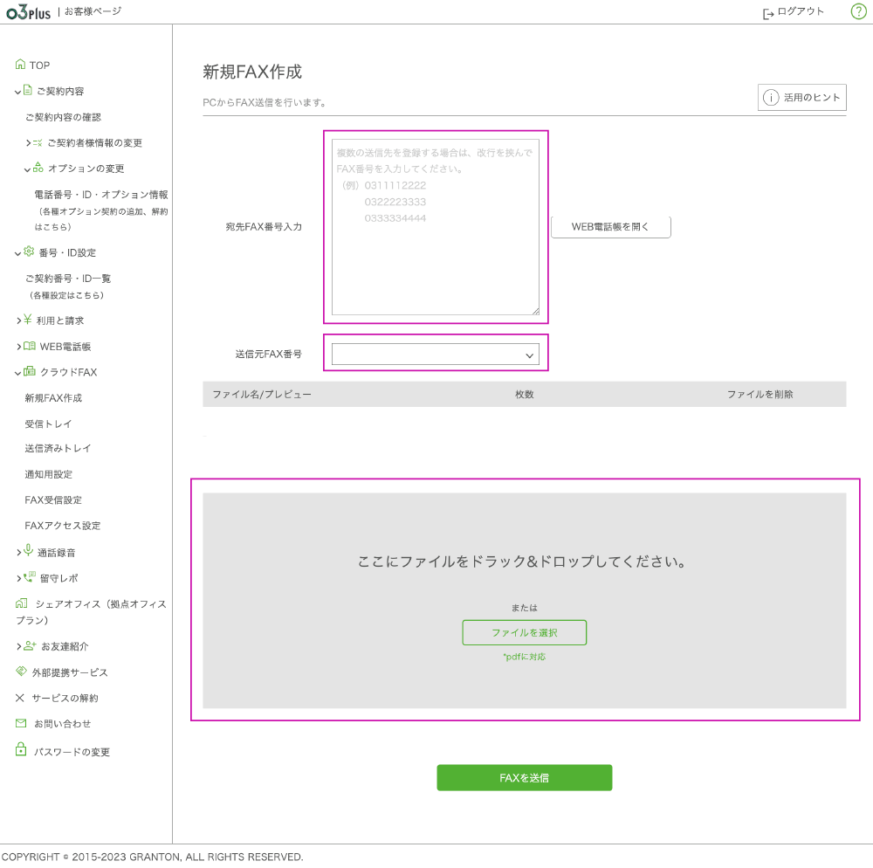Click the X icon for サービスの解約
873x868 pixels.
point(20,698)
